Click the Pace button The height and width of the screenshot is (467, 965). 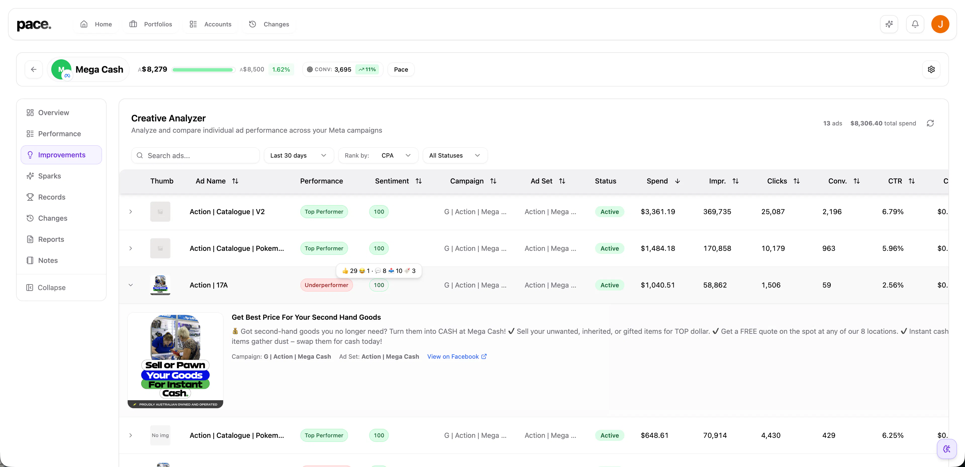click(401, 69)
